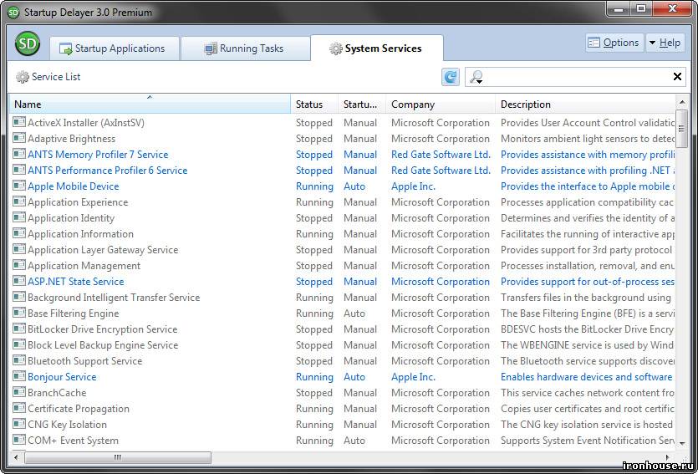The height and width of the screenshot is (474, 698).
Task: Clear the search field with the X
Action: pos(677,77)
